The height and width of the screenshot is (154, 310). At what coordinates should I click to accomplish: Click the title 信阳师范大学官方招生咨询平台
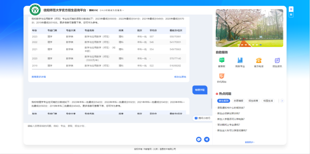click(x=65, y=10)
